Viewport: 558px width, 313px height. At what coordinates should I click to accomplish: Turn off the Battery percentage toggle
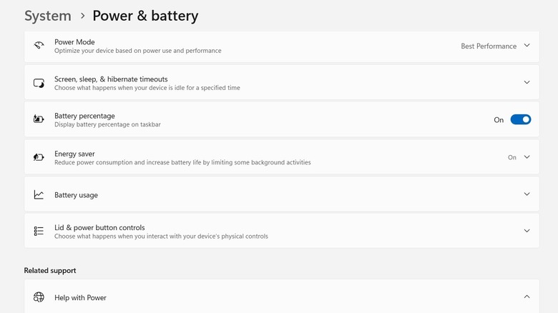(520, 119)
